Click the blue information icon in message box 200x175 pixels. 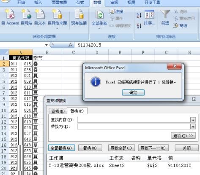(x=96, y=82)
